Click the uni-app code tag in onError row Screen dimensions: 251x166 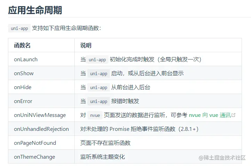point(99,102)
